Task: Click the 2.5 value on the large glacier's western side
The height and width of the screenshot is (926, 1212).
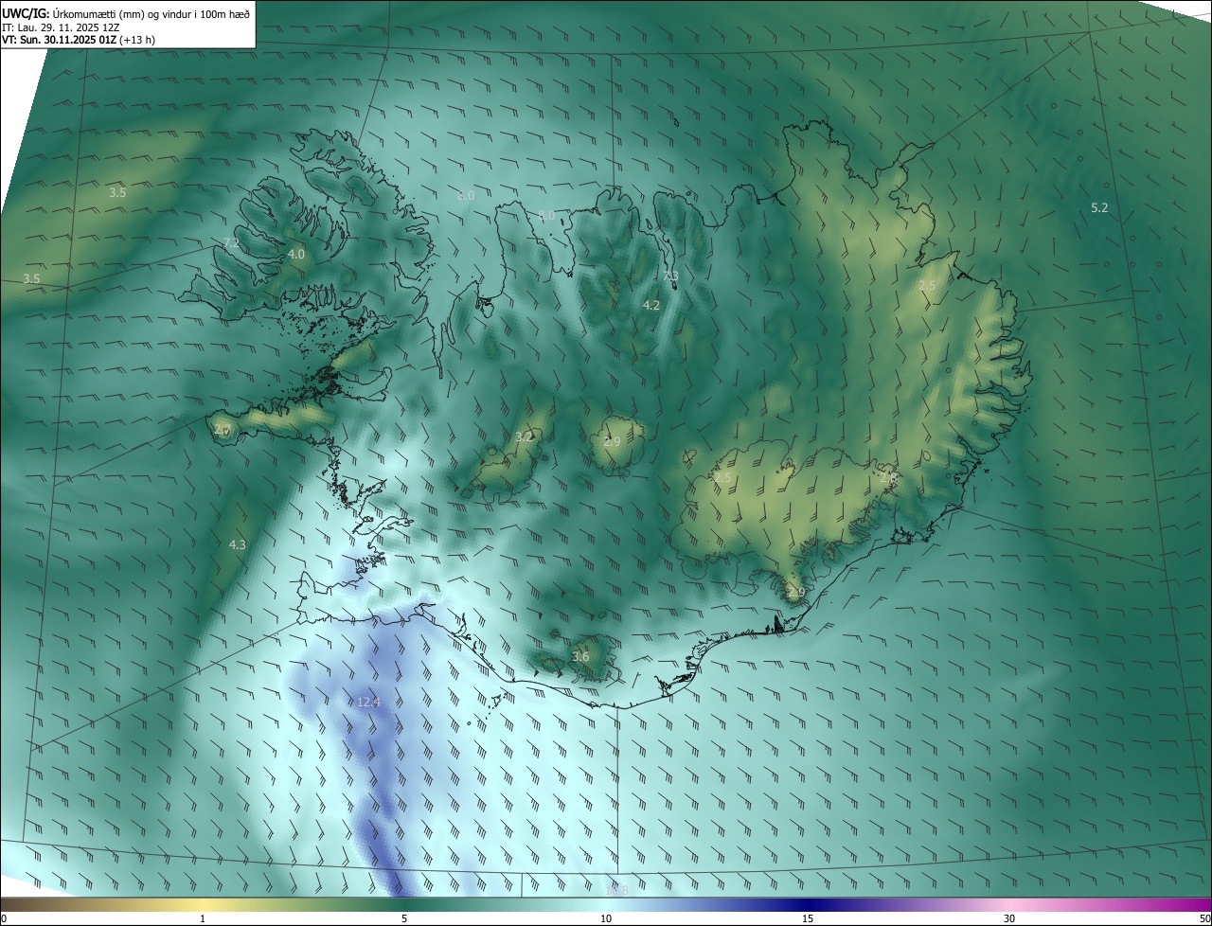Action: pyautogui.click(x=722, y=478)
